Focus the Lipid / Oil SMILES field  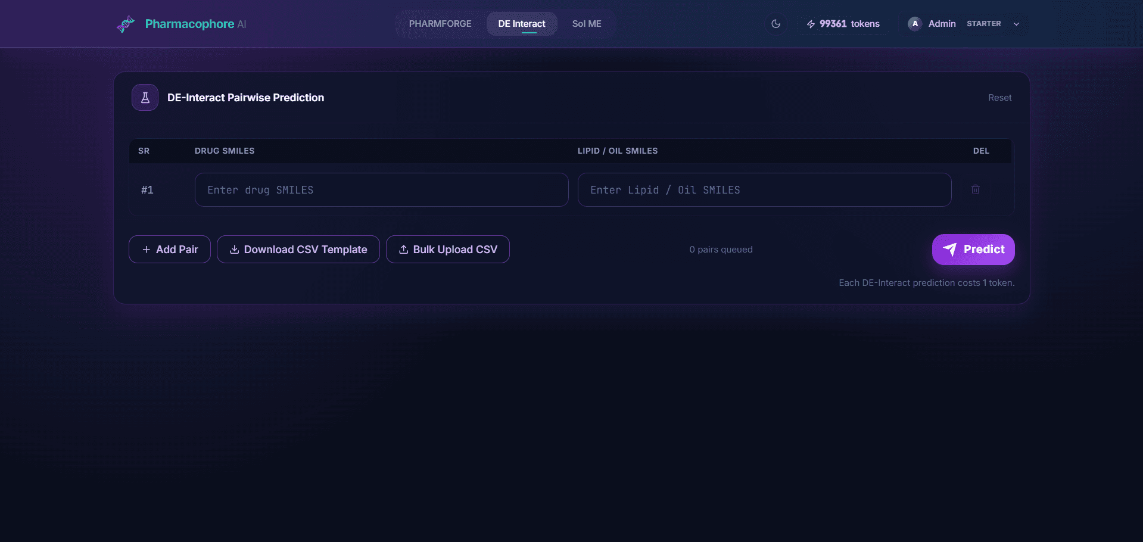[x=764, y=190]
